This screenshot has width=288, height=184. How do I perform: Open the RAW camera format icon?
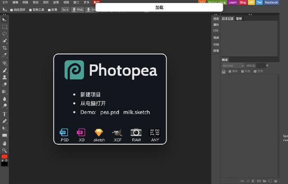(136, 135)
